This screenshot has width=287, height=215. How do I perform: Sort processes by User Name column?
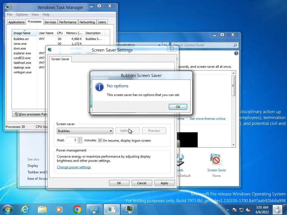click(46, 33)
